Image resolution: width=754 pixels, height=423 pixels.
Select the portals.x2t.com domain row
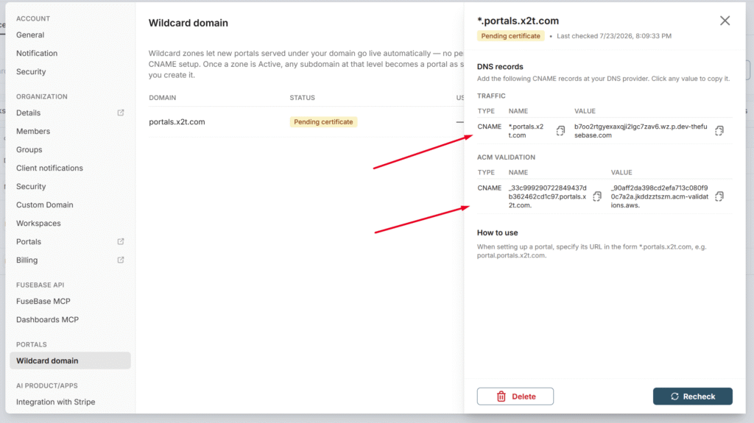point(306,121)
